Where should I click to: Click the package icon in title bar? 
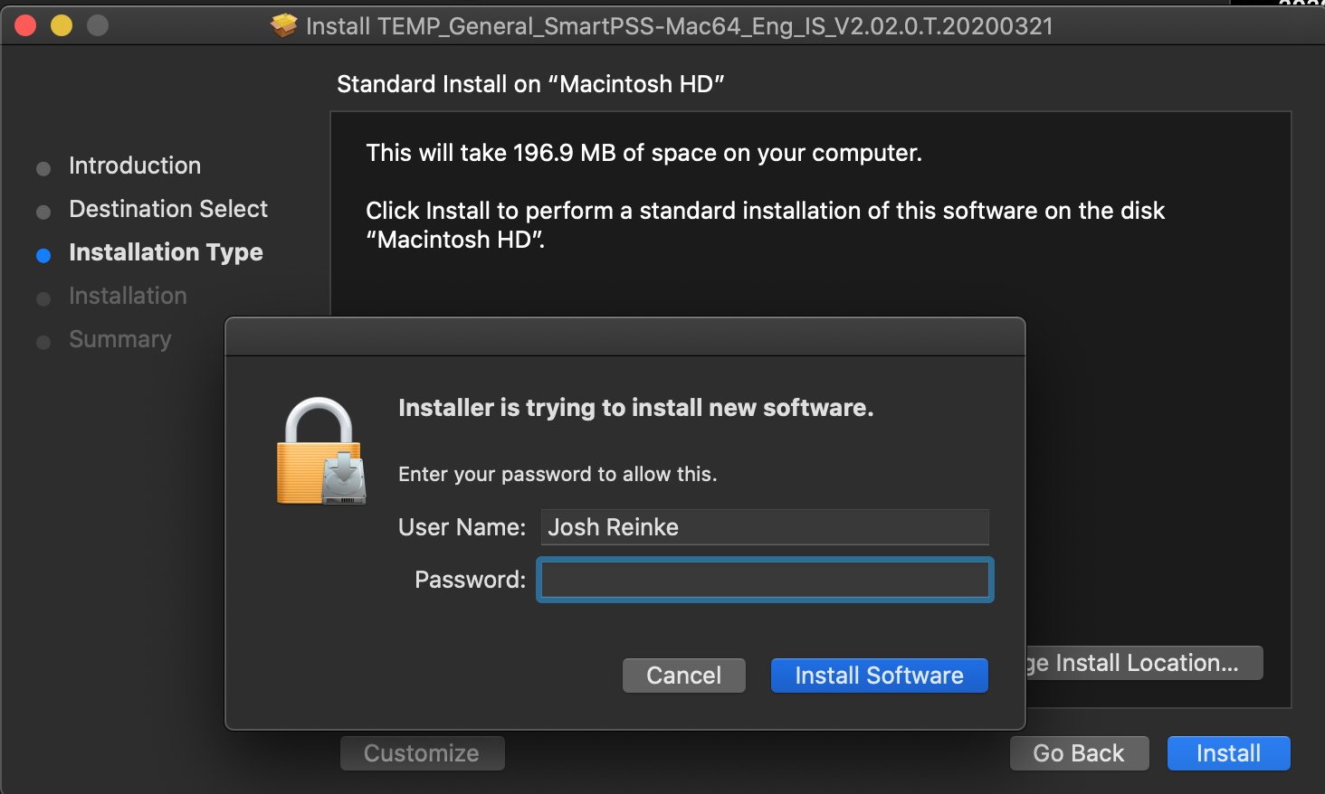tap(284, 25)
